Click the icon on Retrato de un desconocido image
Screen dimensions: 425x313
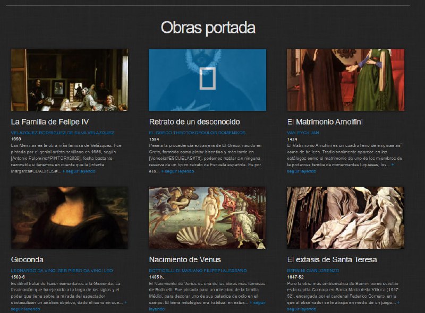tap(207, 78)
